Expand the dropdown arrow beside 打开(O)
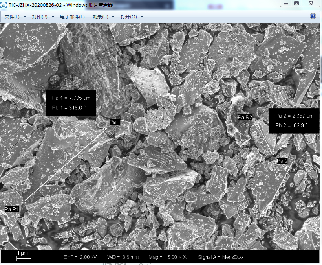This screenshot has width=322, height=265. point(142,17)
